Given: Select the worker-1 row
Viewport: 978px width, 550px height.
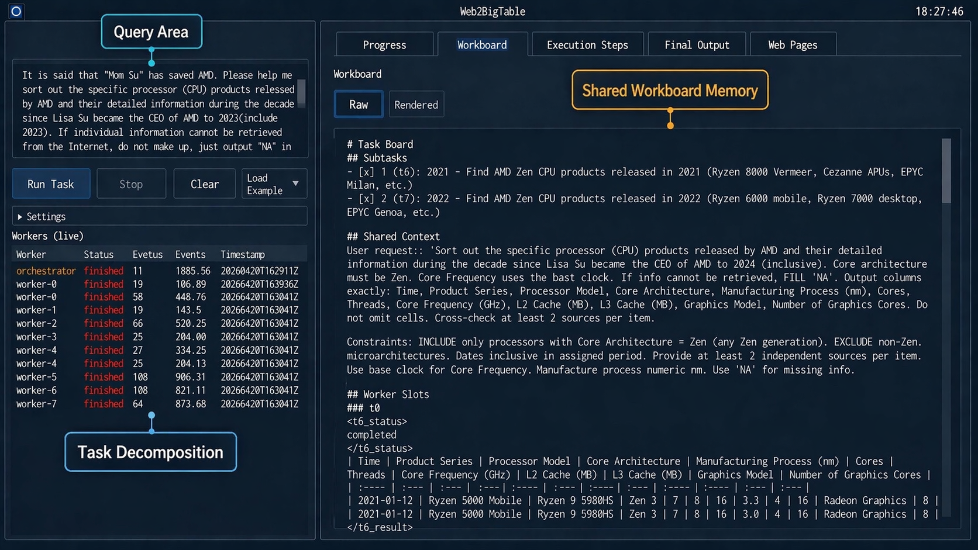Looking at the screenshot, I should [x=159, y=310].
